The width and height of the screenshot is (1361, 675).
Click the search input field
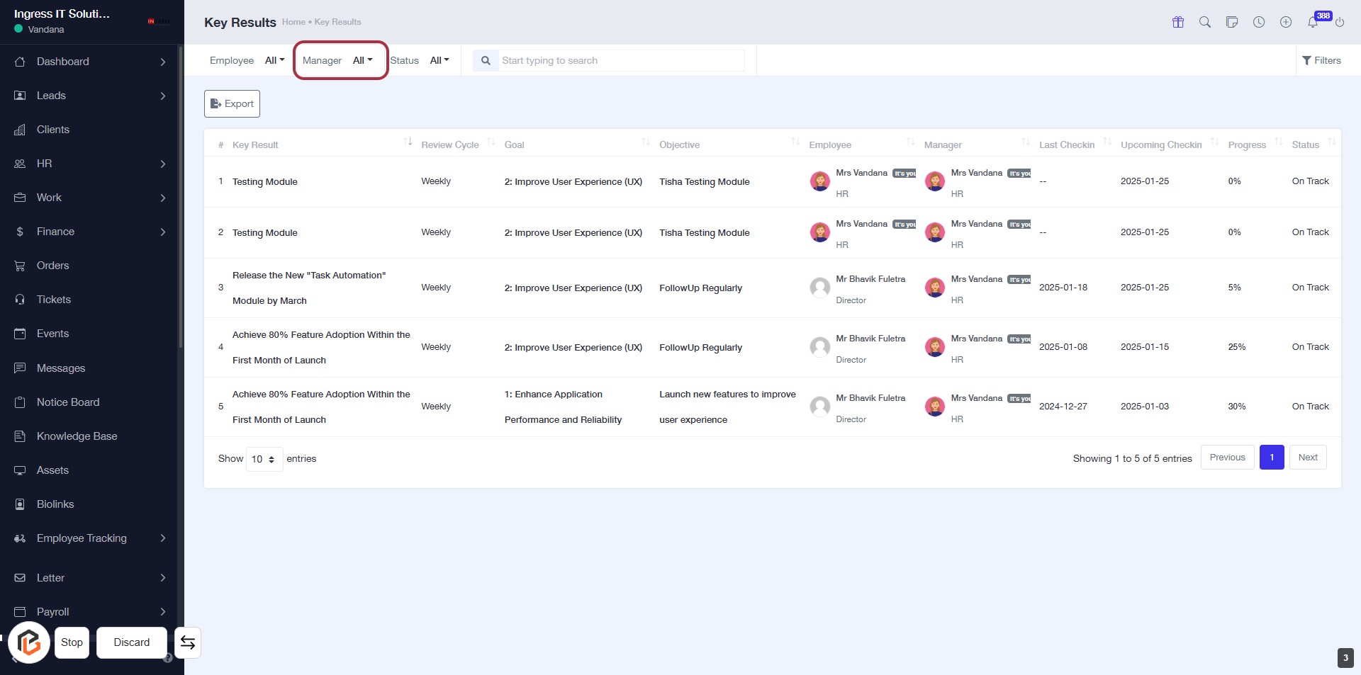(620, 60)
